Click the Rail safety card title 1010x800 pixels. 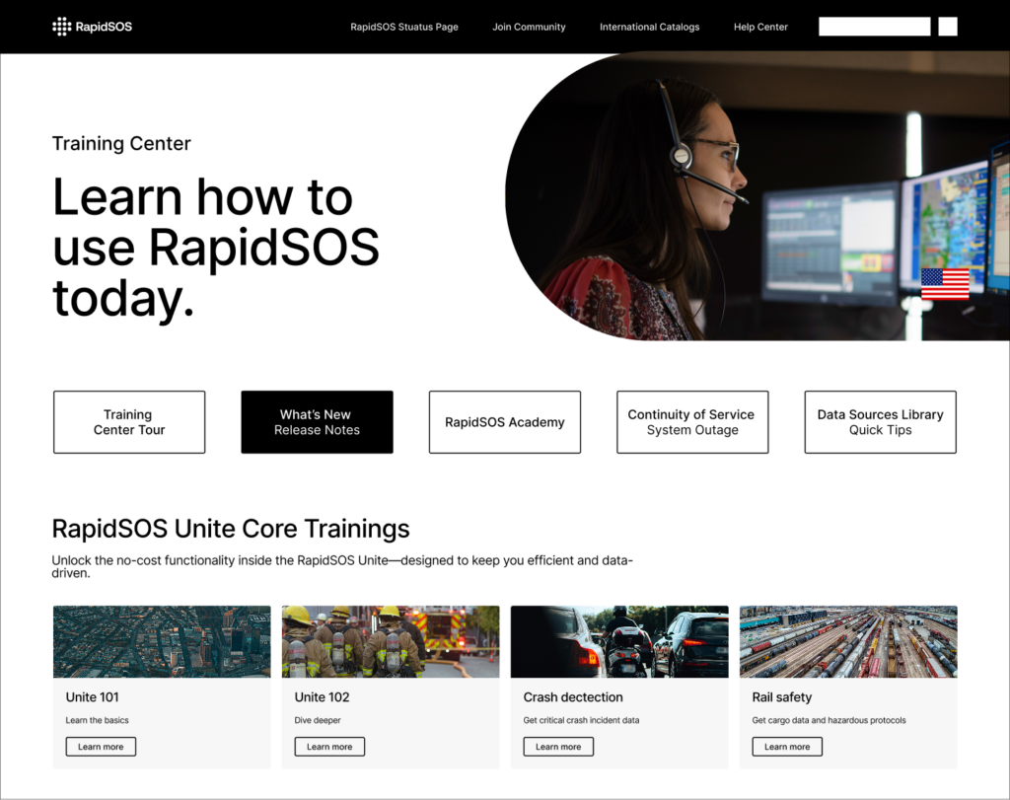782,697
